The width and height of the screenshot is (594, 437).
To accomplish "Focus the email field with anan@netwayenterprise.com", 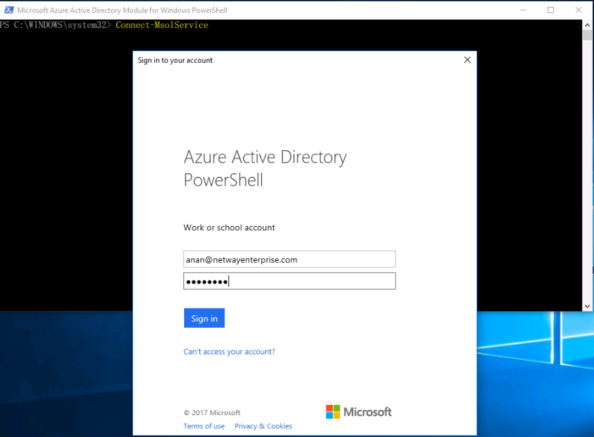I will (x=289, y=259).
